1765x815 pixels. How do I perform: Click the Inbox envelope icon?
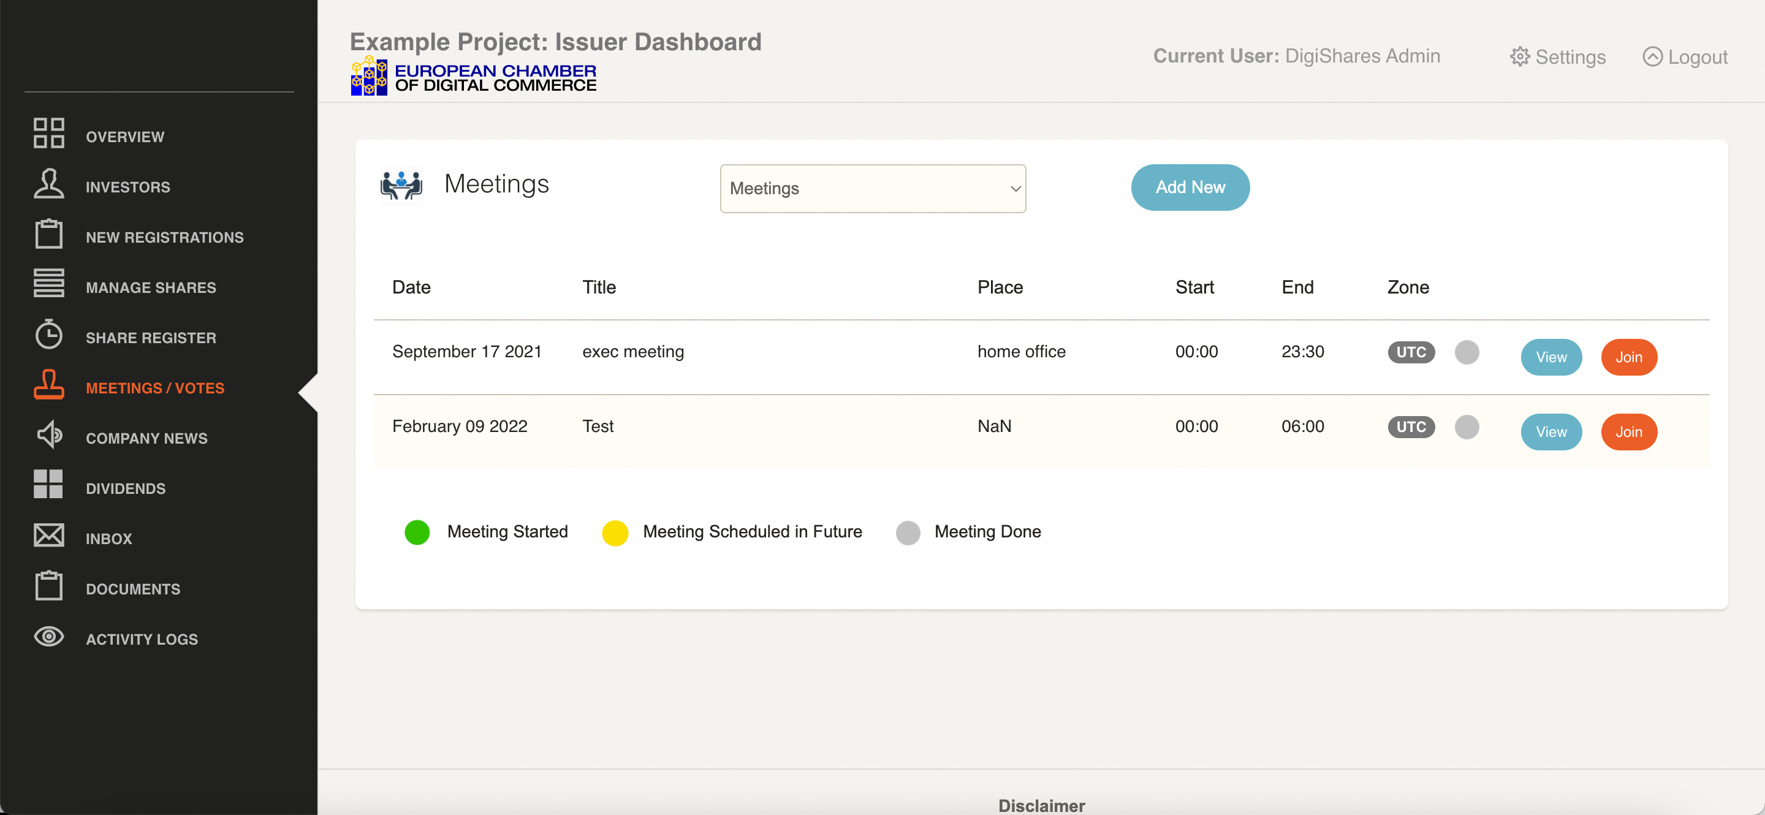click(48, 535)
